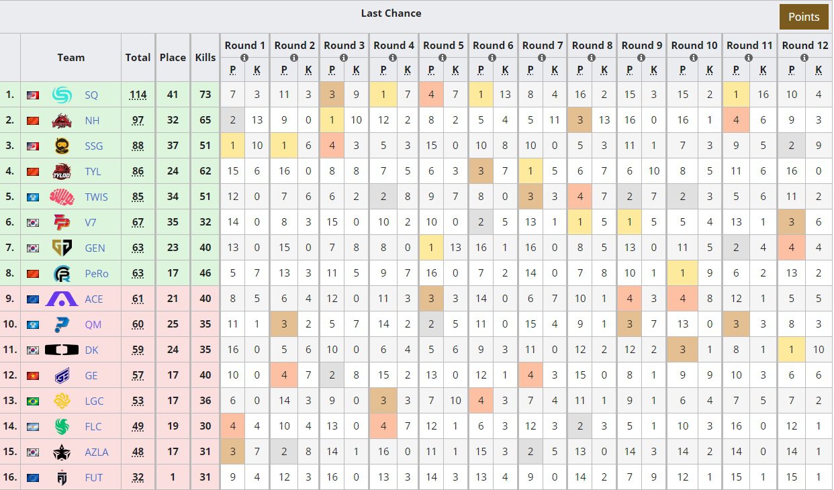Click the NH team logo
This screenshot has width=834, height=490.
pyautogui.click(x=62, y=120)
